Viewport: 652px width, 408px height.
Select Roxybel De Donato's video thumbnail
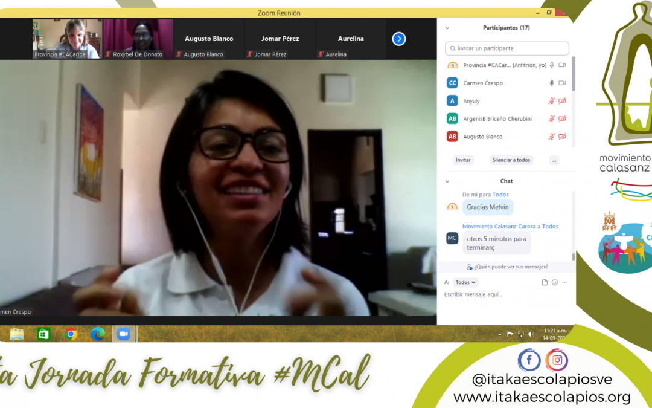tap(138, 39)
